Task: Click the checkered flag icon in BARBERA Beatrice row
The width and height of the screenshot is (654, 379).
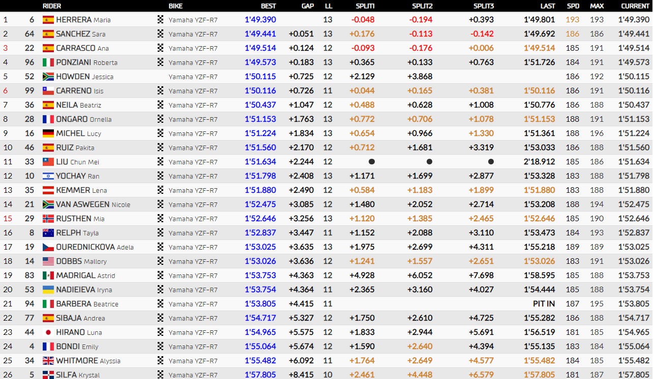Action: (161, 304)
